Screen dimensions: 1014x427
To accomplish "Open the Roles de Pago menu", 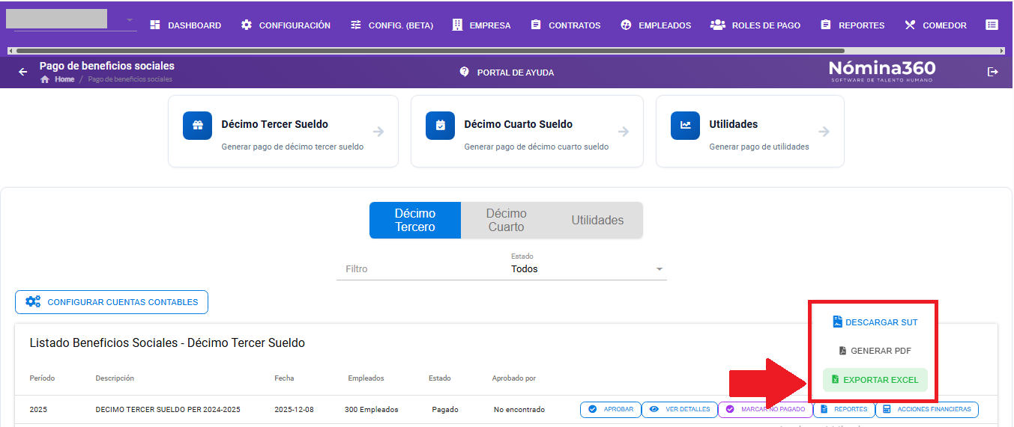I will click(x=755, y=25).
